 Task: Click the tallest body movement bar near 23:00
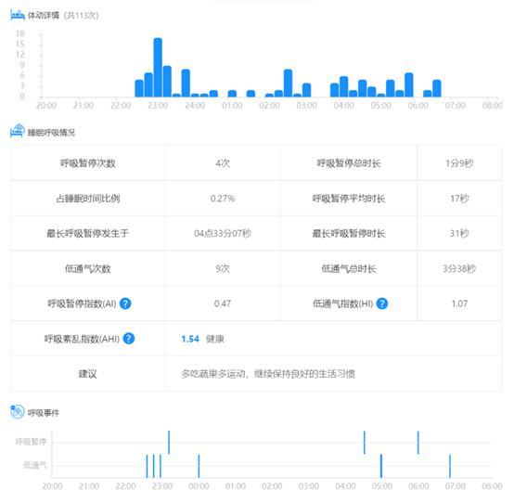pyautogui.click(x=158, y=68)
